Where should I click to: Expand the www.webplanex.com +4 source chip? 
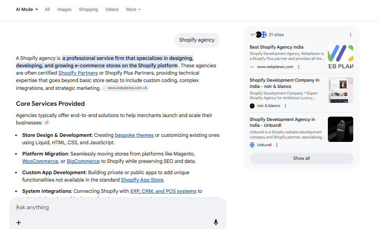125,88
